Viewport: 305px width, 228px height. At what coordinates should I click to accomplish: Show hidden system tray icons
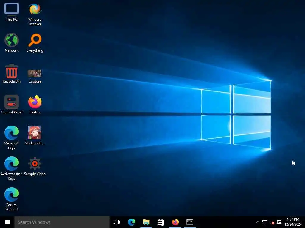(x=257, y=222)
